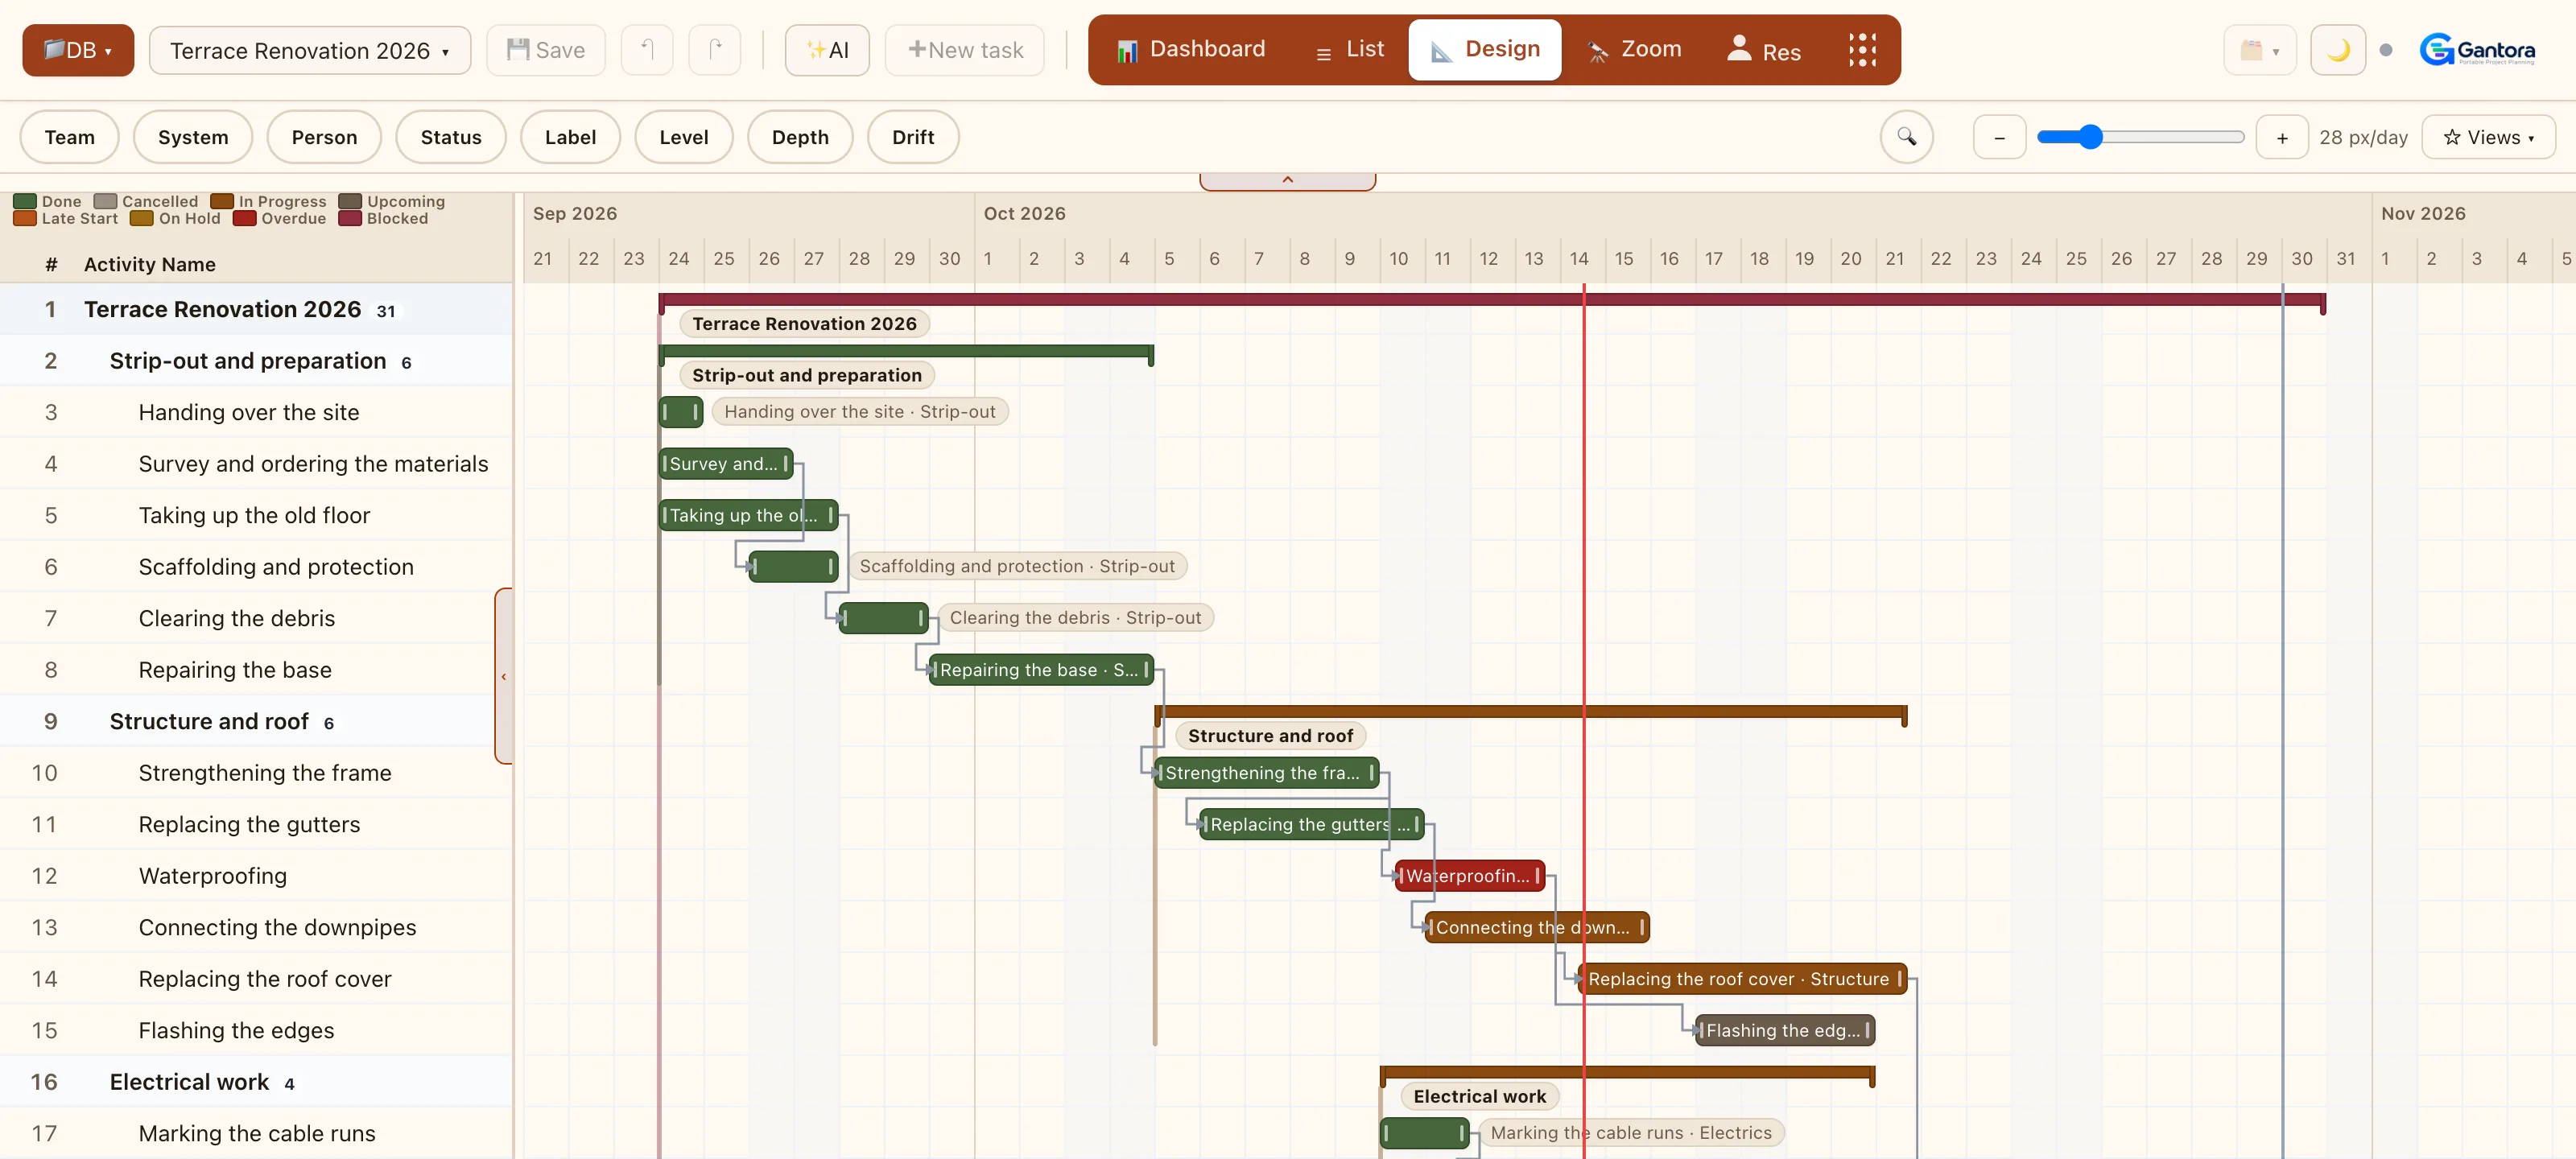Image resolution: width=2576 pixels, height=1159 pixels.
Task: Click the Done legend color swatch
Action: click(25, 202)
